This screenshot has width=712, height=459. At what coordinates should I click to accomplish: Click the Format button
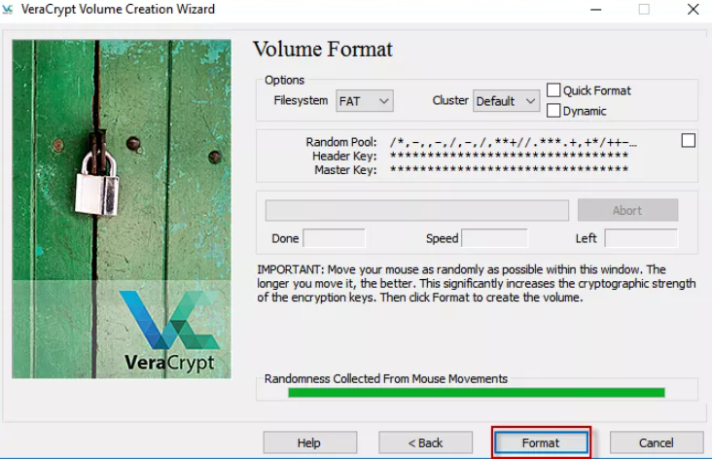pyautogui.click(x=541, y=442)
